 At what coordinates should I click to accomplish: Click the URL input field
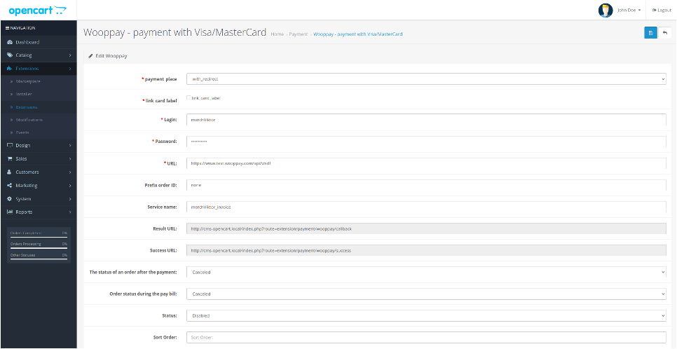click(426, 163)
